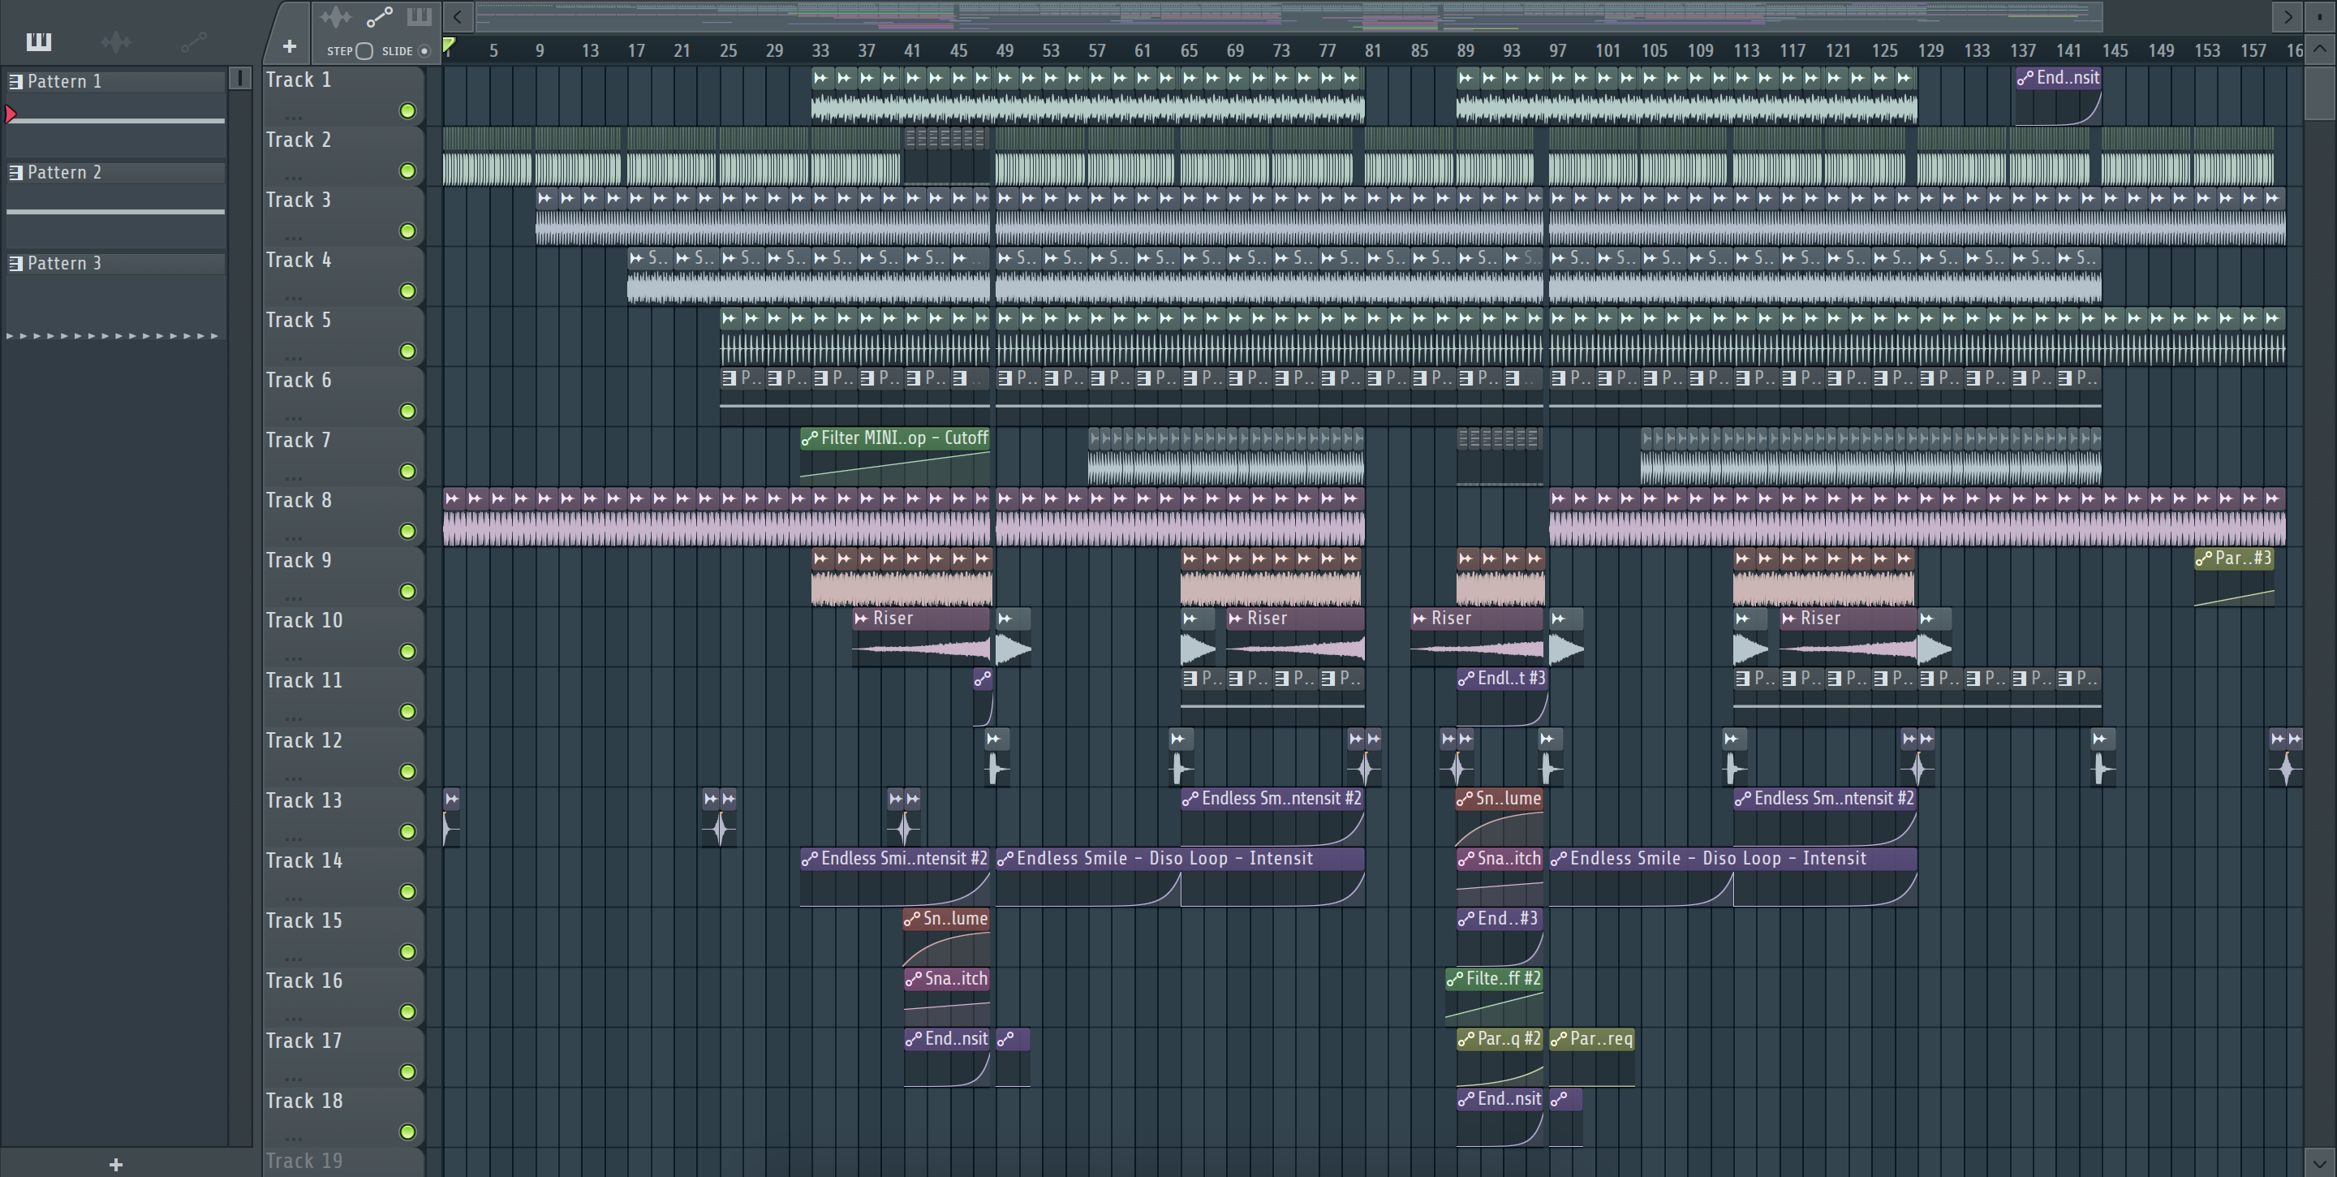Mute Track 8 using its green LED
The height and width of the screenshot is (1177, 2337).
407,531
